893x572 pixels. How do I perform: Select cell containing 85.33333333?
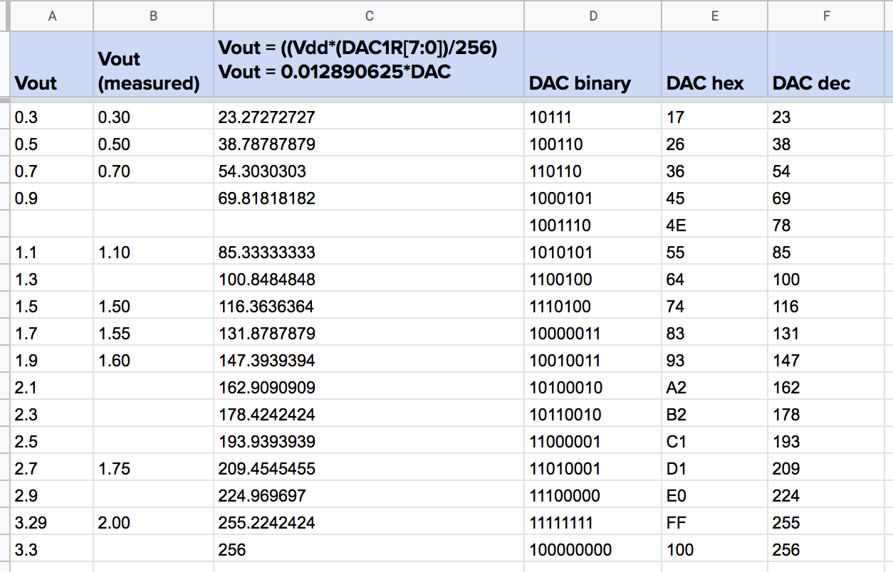pyautogui.click(x=369, y=253)
